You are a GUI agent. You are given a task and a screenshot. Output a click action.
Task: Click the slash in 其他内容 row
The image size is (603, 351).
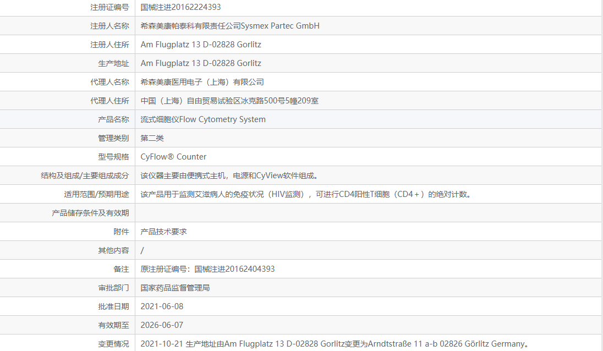tap(142, 250)
